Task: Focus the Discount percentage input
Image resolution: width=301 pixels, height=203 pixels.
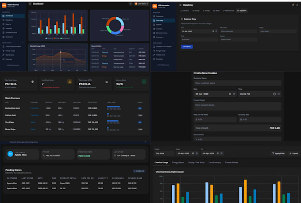Action: 237,139
